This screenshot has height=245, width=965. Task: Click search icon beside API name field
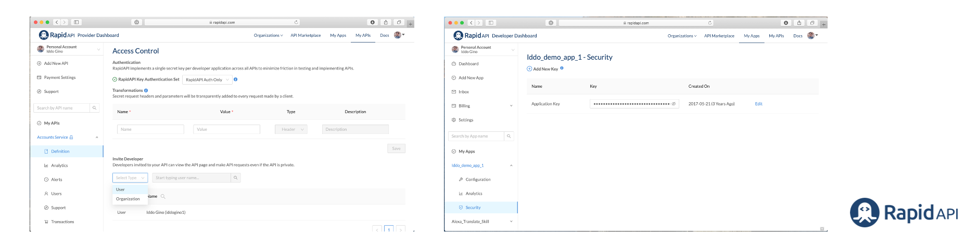pyautogui.click(x=94, y=108)
